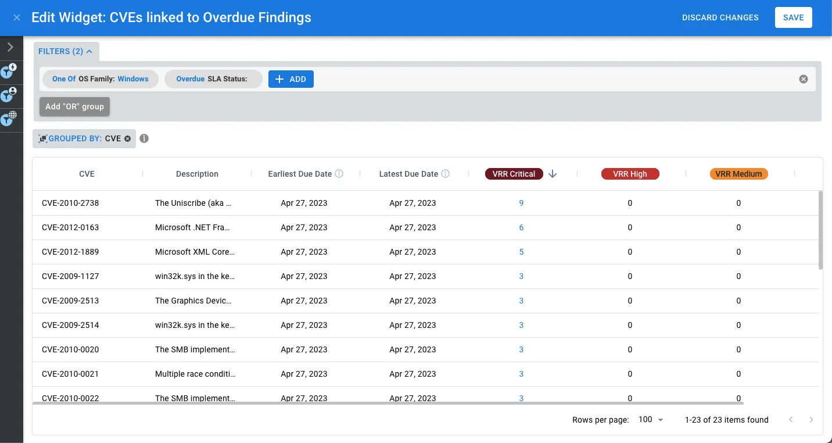Open the Rows per page dropdown
Viewport: 832px width, 443px height.
651,420
